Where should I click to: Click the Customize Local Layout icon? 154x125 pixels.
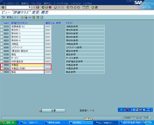point(96,7)
